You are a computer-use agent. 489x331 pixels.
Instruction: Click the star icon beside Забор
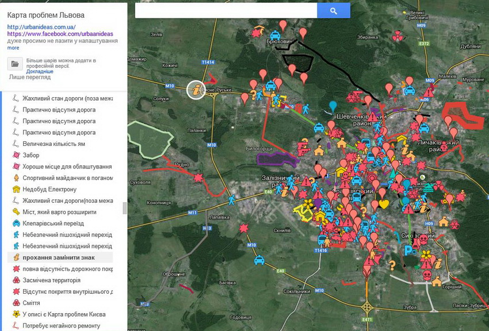(x=16, y=155)
